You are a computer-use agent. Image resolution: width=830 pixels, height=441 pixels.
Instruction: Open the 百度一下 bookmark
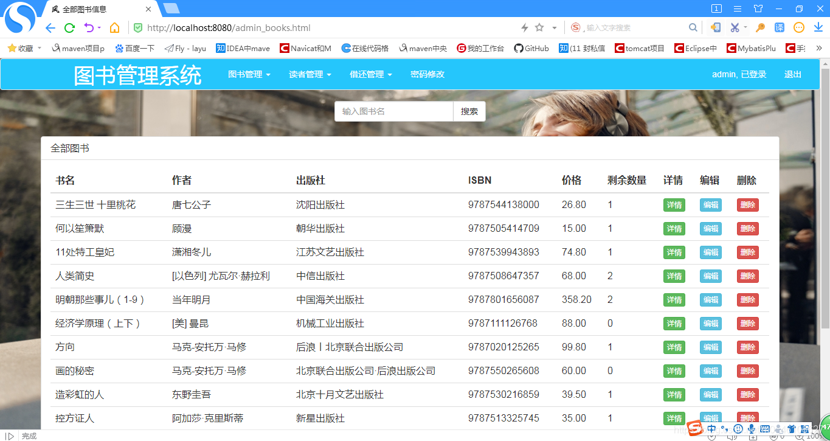coord(135,48)
